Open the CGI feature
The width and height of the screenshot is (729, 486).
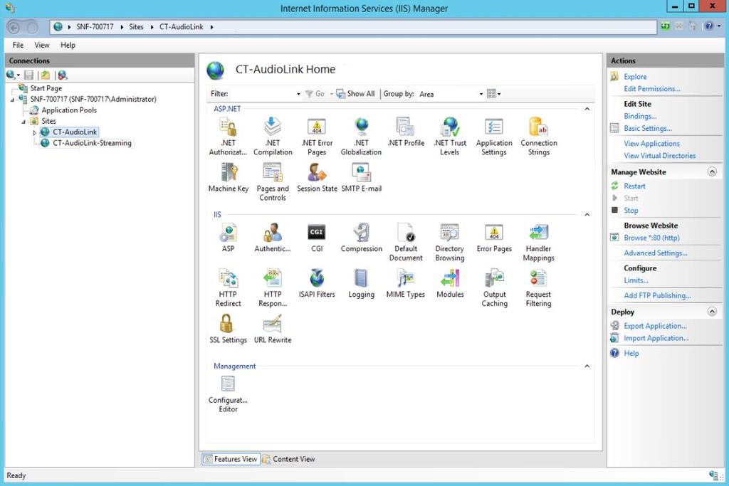click(317, 238)
